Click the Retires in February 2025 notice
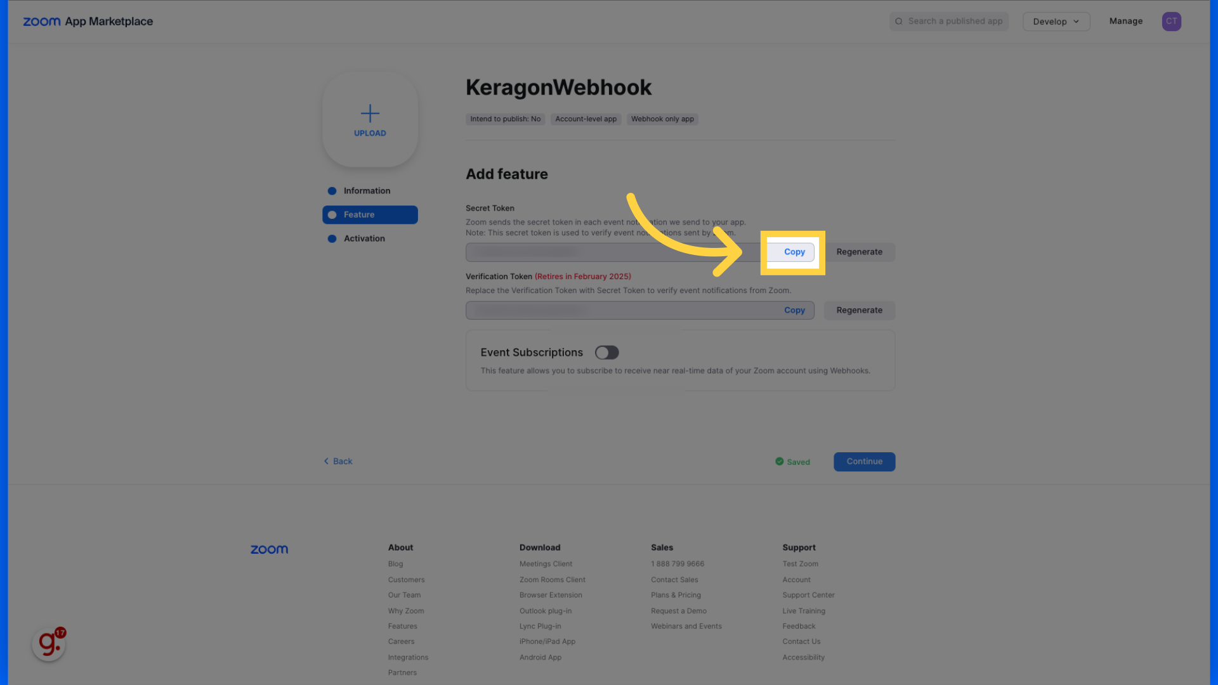The height and width of the screenshot is (685, 1218). (x=582, y=277)
